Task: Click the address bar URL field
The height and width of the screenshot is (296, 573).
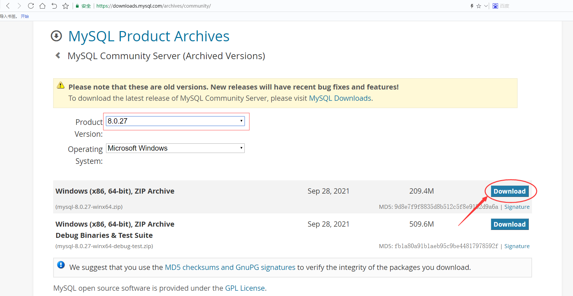Action: [154, 6]
